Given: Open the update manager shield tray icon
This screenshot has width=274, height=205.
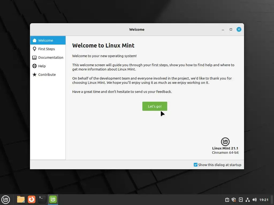Looking at the screenshot, I should (234, 200).
